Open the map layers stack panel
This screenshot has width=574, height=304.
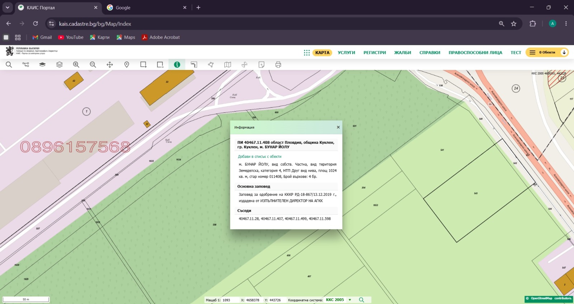pyautogui.click(x=59, y=65)
